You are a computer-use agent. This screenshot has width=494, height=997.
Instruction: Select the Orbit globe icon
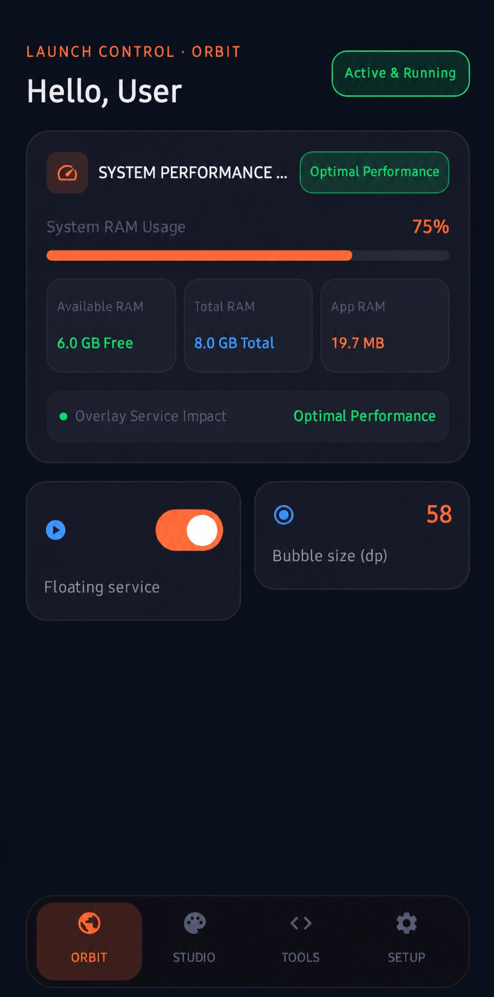(x=89, y=923)
